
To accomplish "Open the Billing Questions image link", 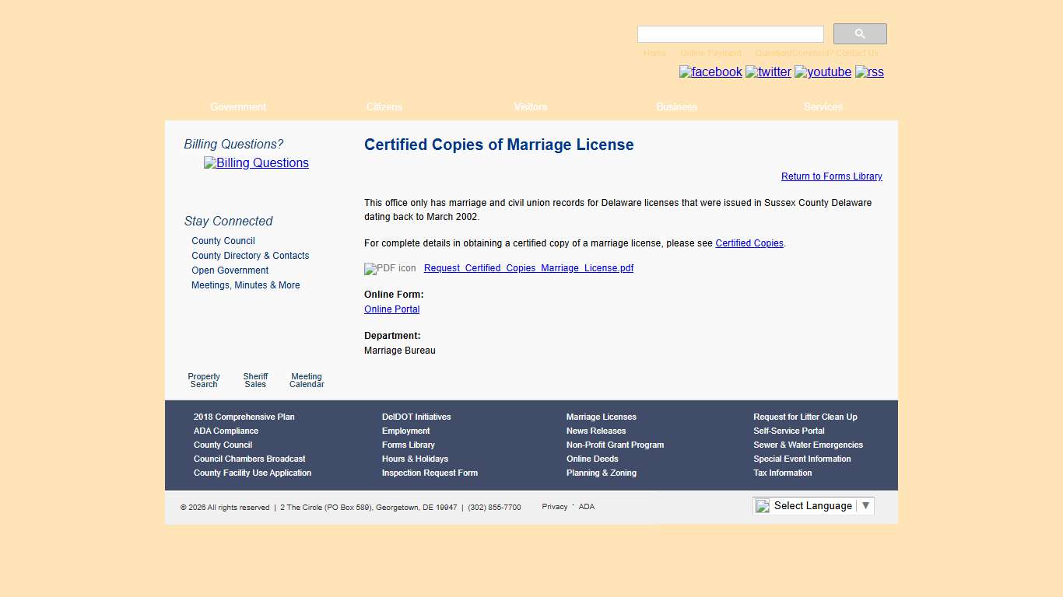I will (x=255, y=162).
